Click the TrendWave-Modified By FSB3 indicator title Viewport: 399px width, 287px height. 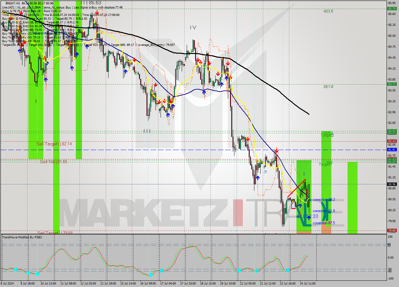[x=22, y=237]
